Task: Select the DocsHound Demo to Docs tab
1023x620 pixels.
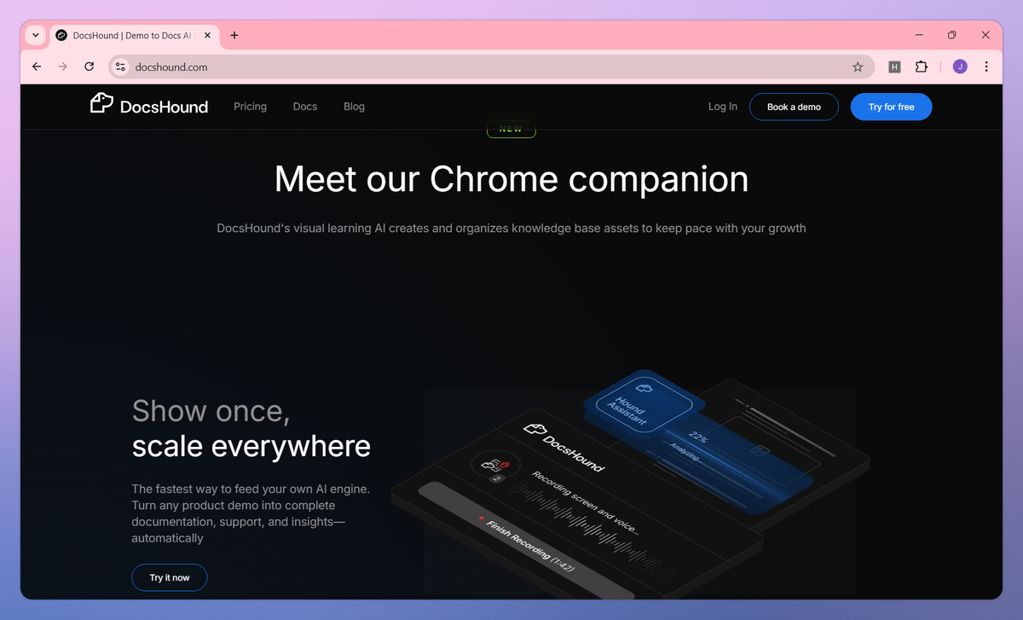Action: (132, 35)
